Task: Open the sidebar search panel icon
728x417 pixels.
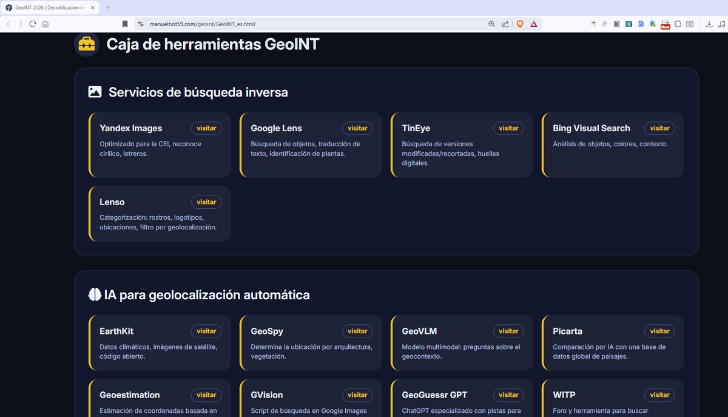Action: pos(690,24)
